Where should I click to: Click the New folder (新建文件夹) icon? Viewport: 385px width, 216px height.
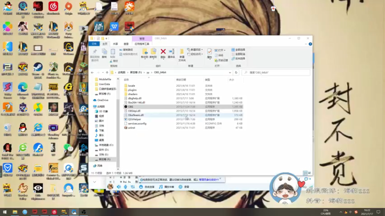pos(182,55)
